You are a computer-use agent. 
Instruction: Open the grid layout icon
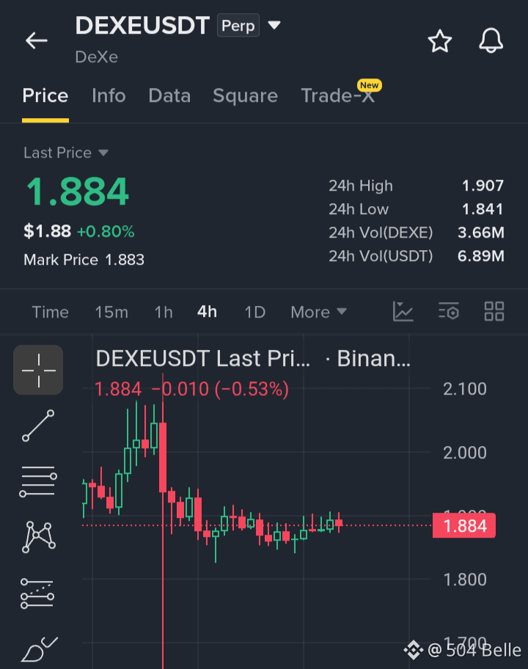494,312
